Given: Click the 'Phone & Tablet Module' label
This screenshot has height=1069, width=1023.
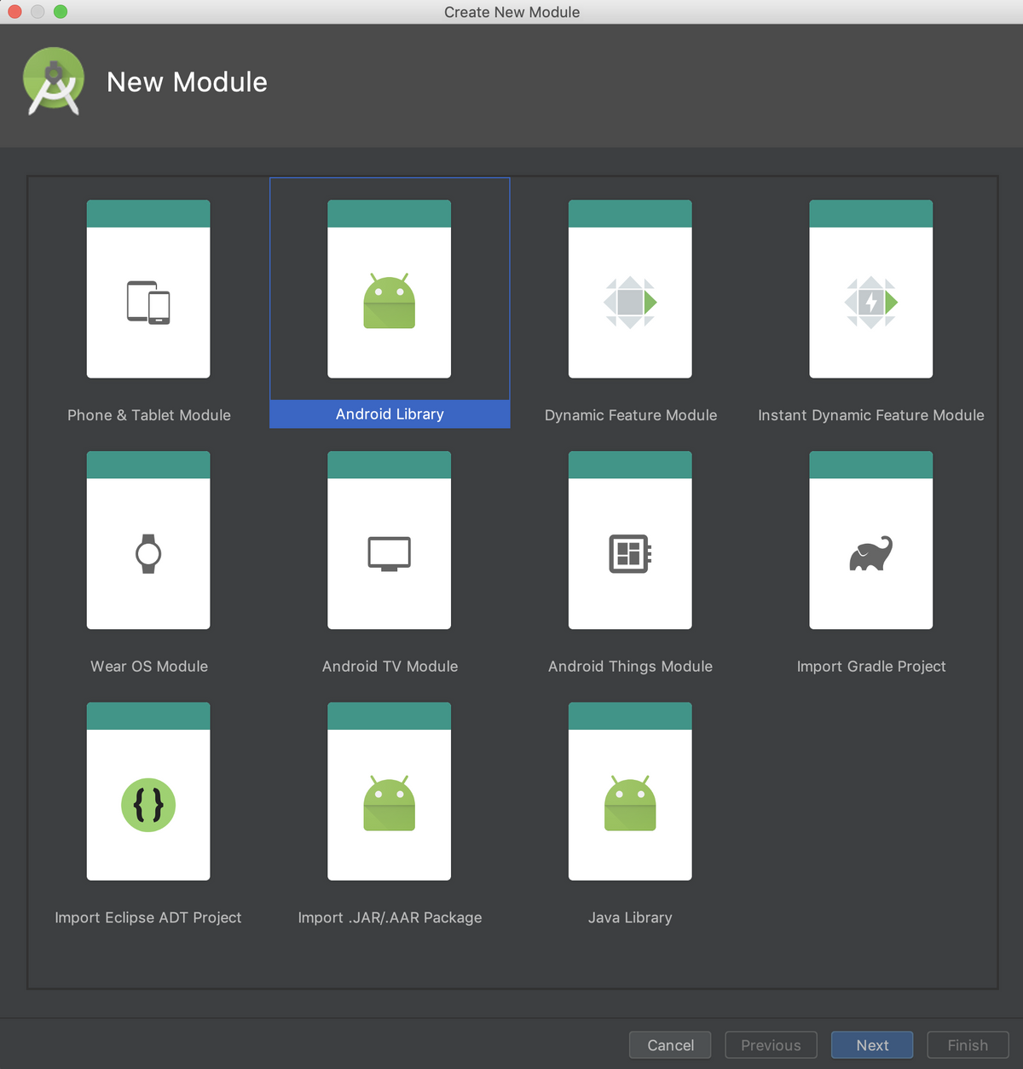Looking at the screenshot, I should [149, 415].
